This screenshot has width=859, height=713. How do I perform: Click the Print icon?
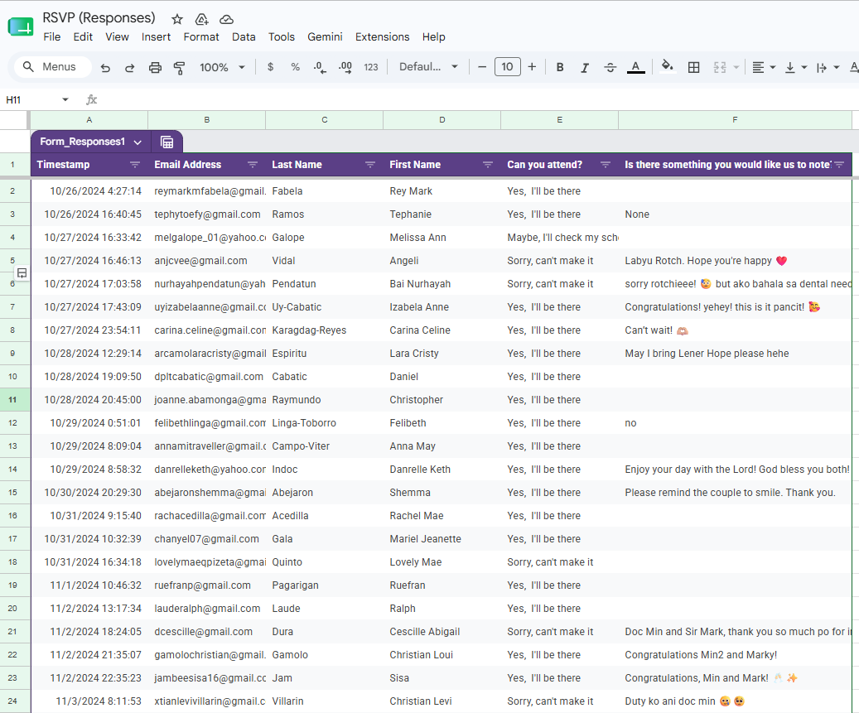pos(155,67)
